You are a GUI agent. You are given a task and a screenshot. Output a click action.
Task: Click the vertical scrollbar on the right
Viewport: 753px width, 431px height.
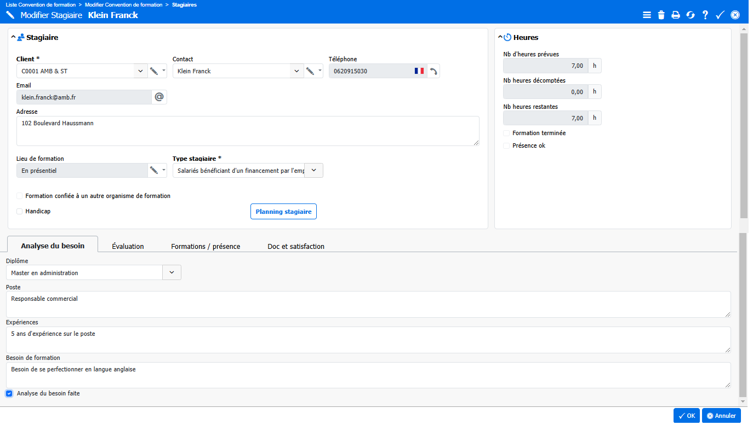click(743, 126)
